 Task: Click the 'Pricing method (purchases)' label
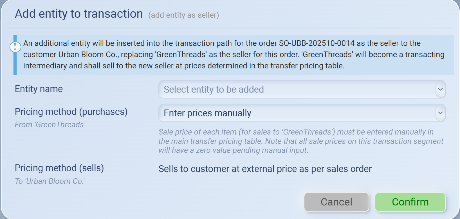click(71, 112)
